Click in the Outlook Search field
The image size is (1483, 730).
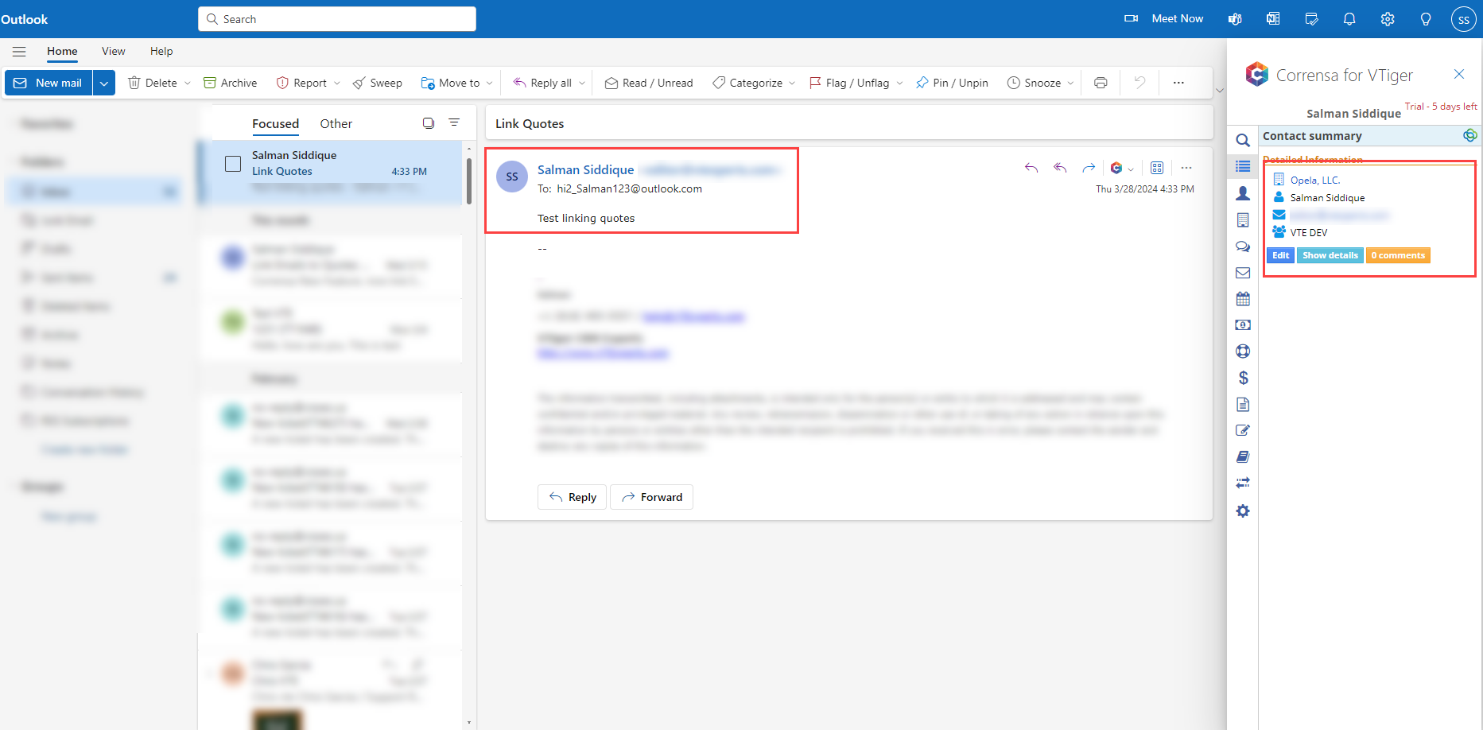337,19
